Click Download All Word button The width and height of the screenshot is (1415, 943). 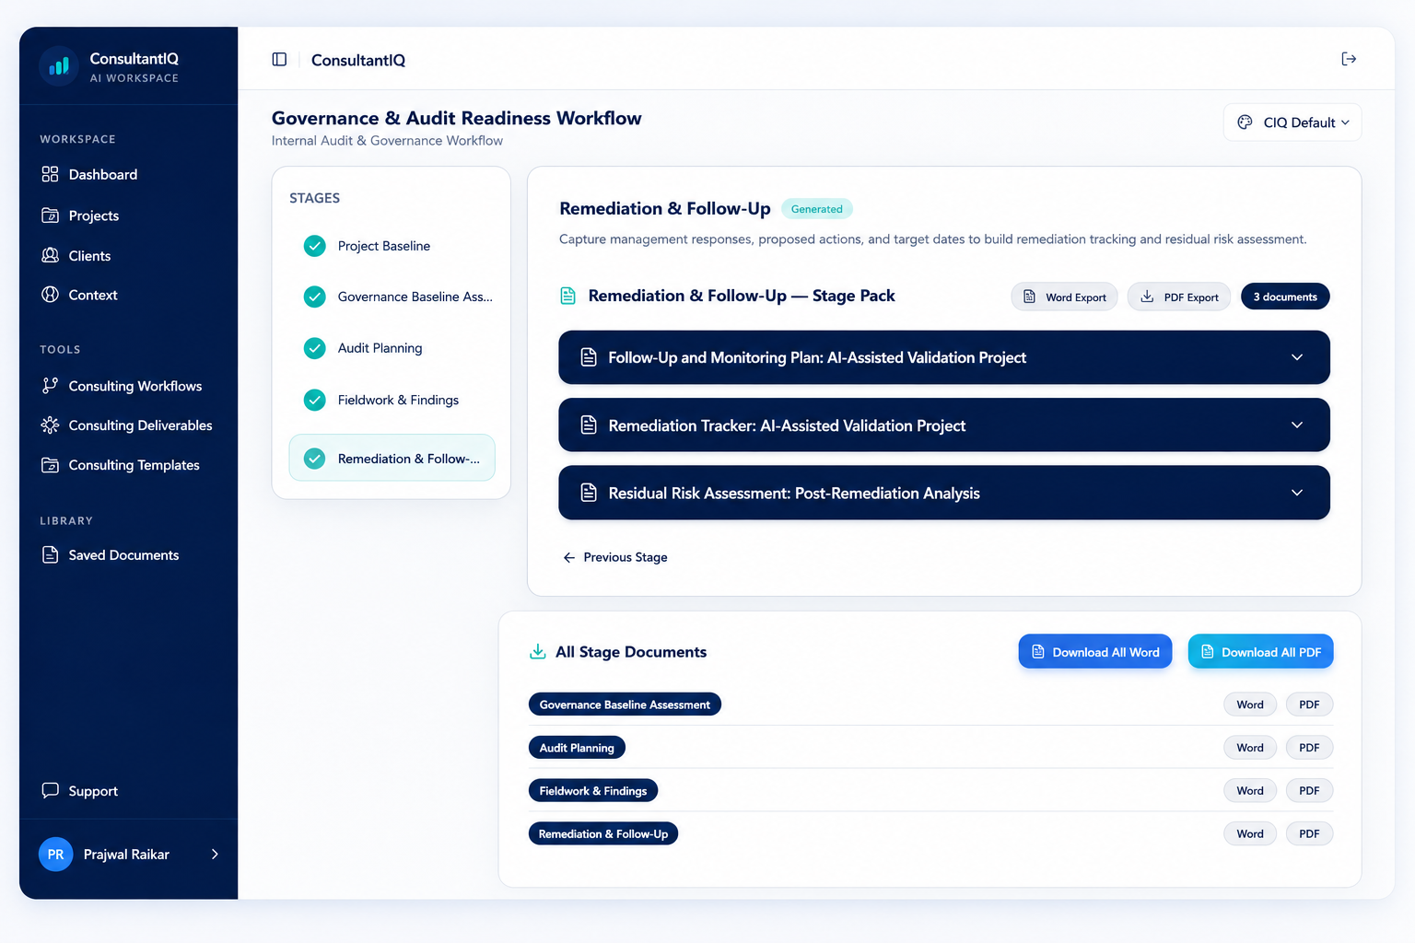click(1095, 652)
